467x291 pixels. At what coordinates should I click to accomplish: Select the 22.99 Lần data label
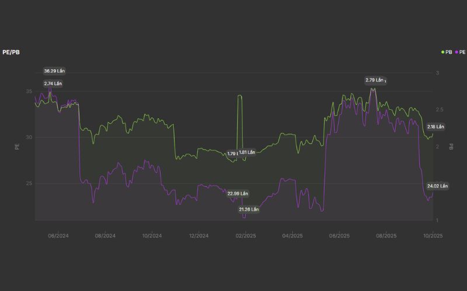coord(238,193)
